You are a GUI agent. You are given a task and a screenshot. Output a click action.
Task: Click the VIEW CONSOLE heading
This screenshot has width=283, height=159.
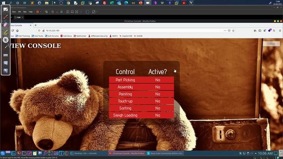[34, 46]
